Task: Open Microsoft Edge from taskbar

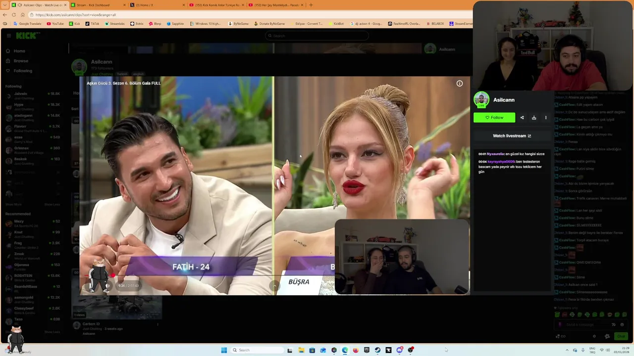Action: coord(345,350)
